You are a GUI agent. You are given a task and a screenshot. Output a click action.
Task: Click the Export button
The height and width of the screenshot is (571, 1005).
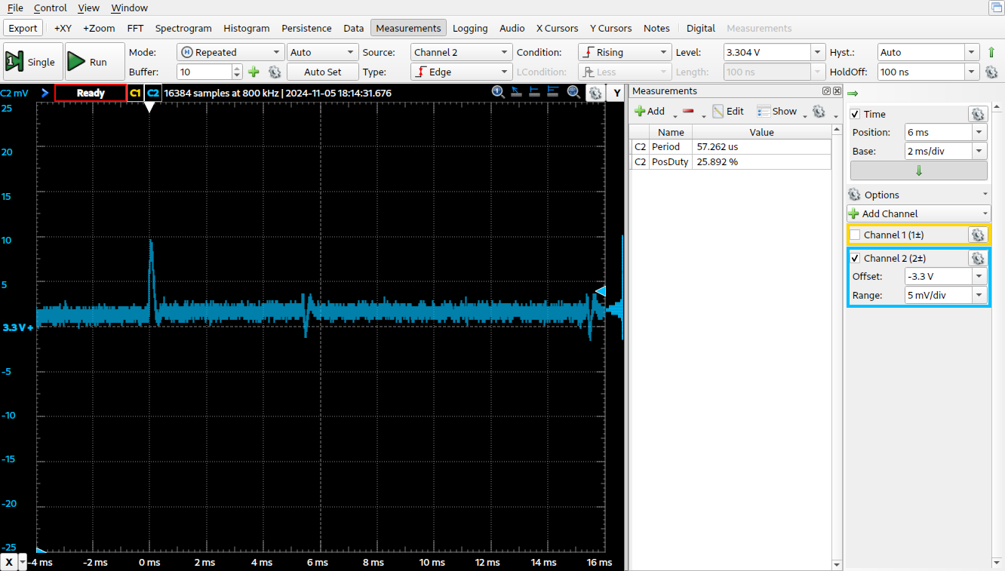point(23,28)
